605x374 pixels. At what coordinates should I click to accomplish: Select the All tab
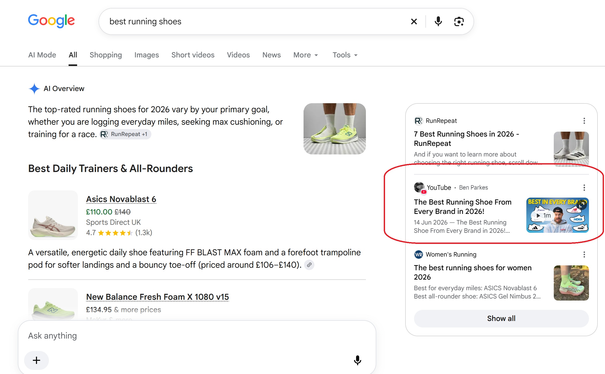(73, 55)
